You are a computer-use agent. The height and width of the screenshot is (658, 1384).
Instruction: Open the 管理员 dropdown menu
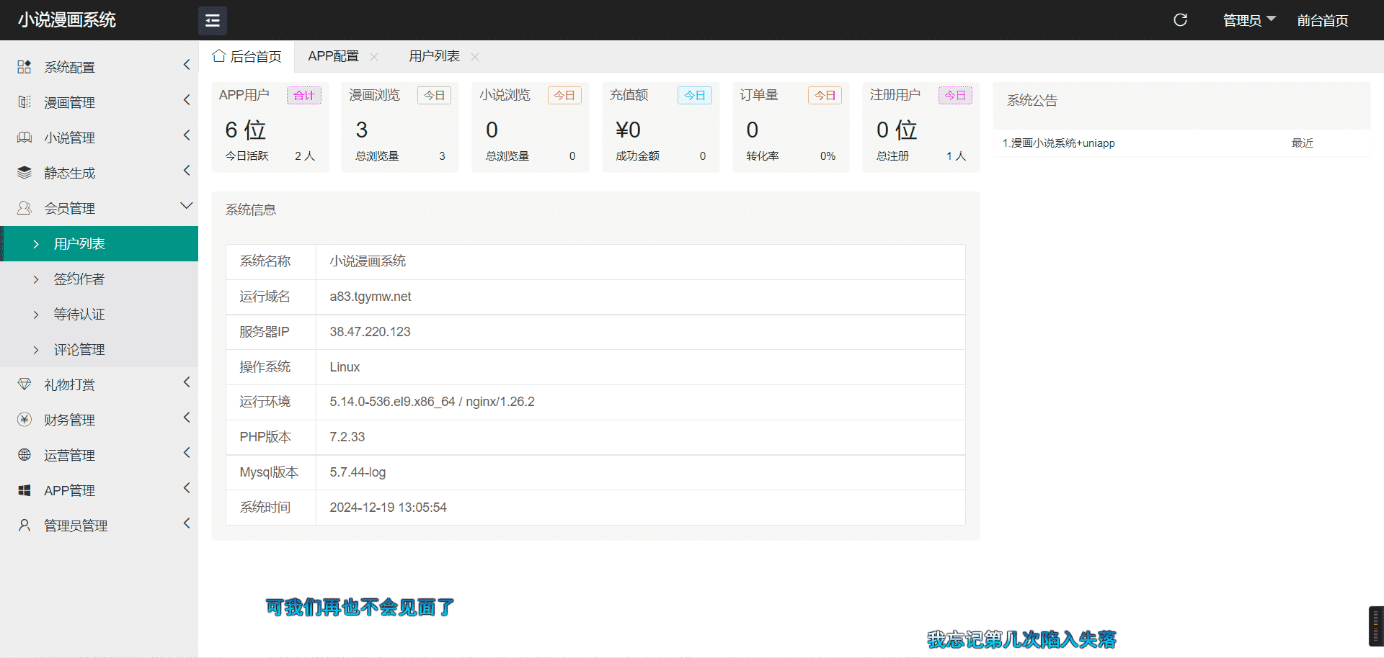tap(1248, 20)
